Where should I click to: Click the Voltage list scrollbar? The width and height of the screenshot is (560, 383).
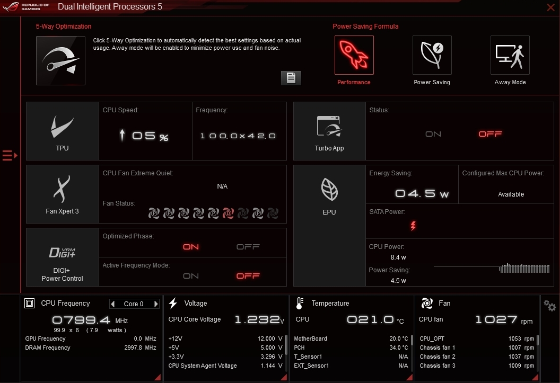coord(286,345)
